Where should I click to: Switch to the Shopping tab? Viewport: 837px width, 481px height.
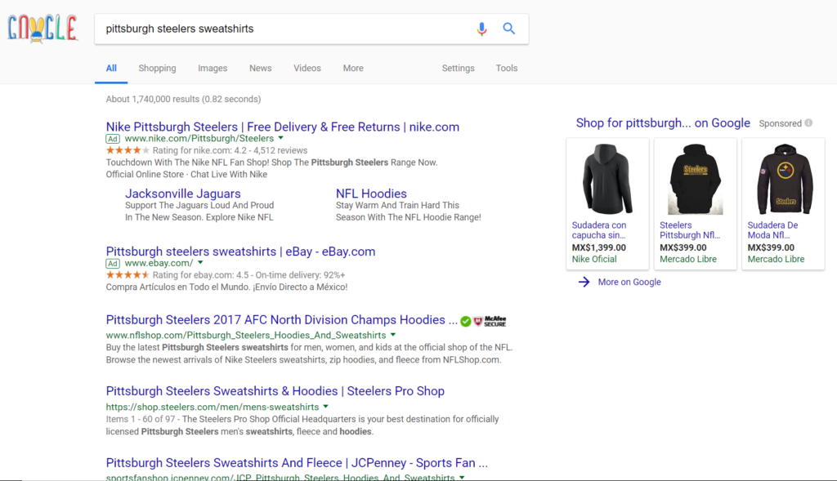point(157,69)
